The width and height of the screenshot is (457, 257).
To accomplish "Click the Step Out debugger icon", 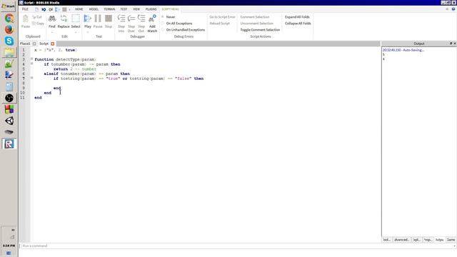I will click(x=141, y=19).
